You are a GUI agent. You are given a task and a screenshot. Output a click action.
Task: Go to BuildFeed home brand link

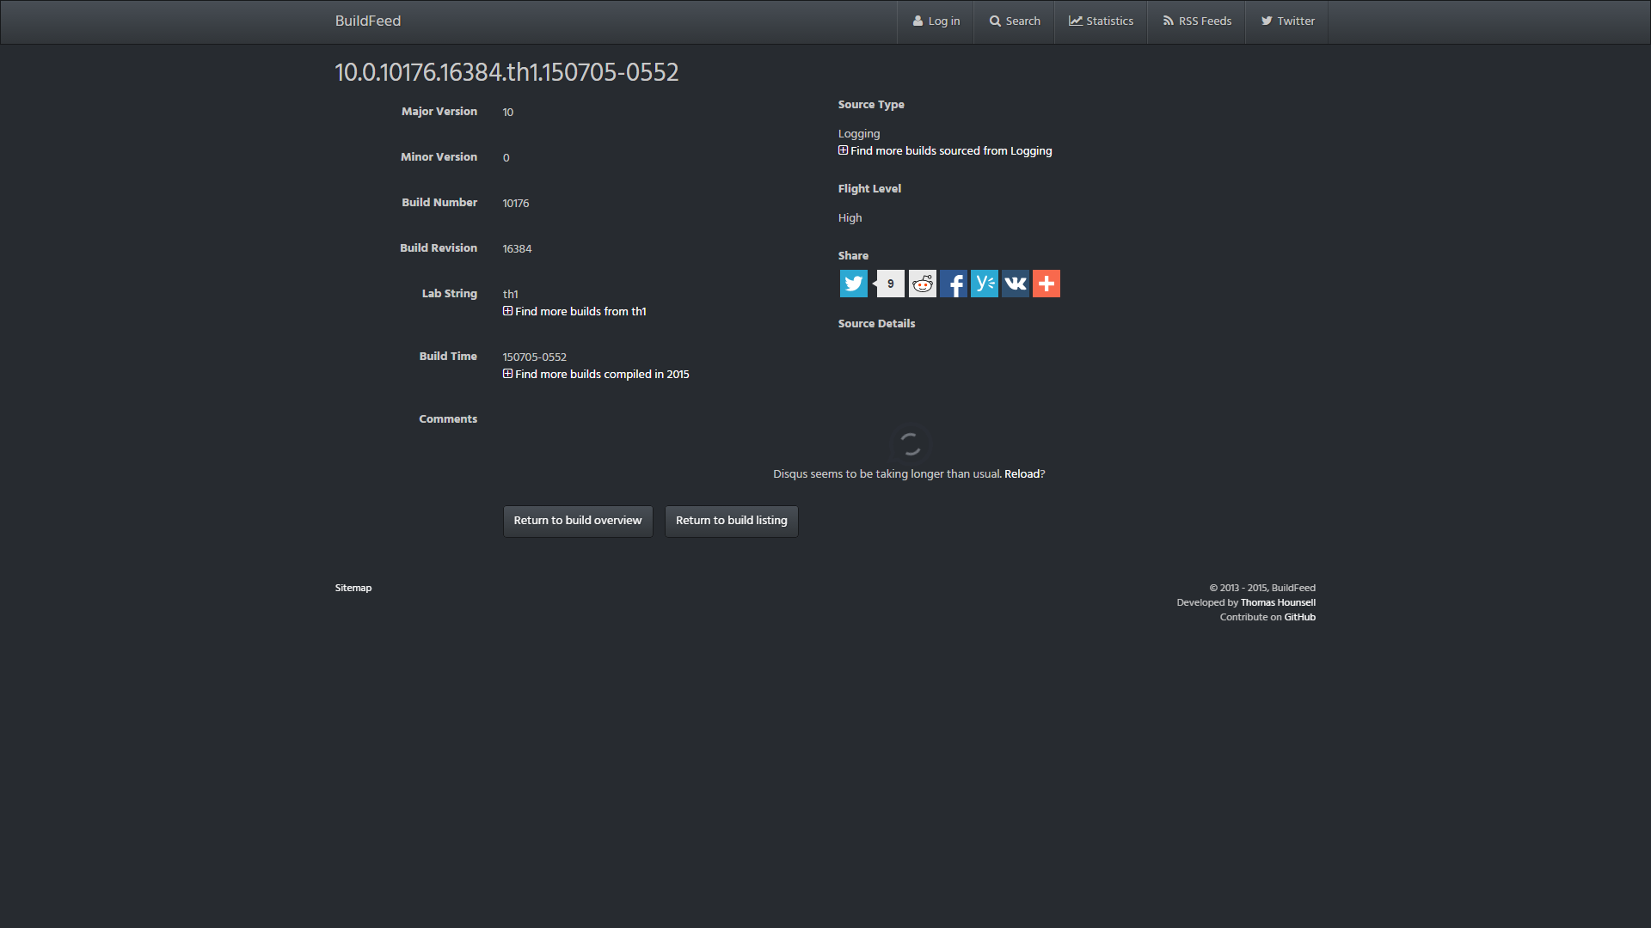368,21
